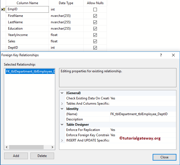
Task: Click the Add button
Action: pyautogui.click(x=16, y=156)
